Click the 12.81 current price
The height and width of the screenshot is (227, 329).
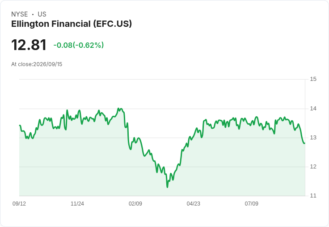pos(29,45)
